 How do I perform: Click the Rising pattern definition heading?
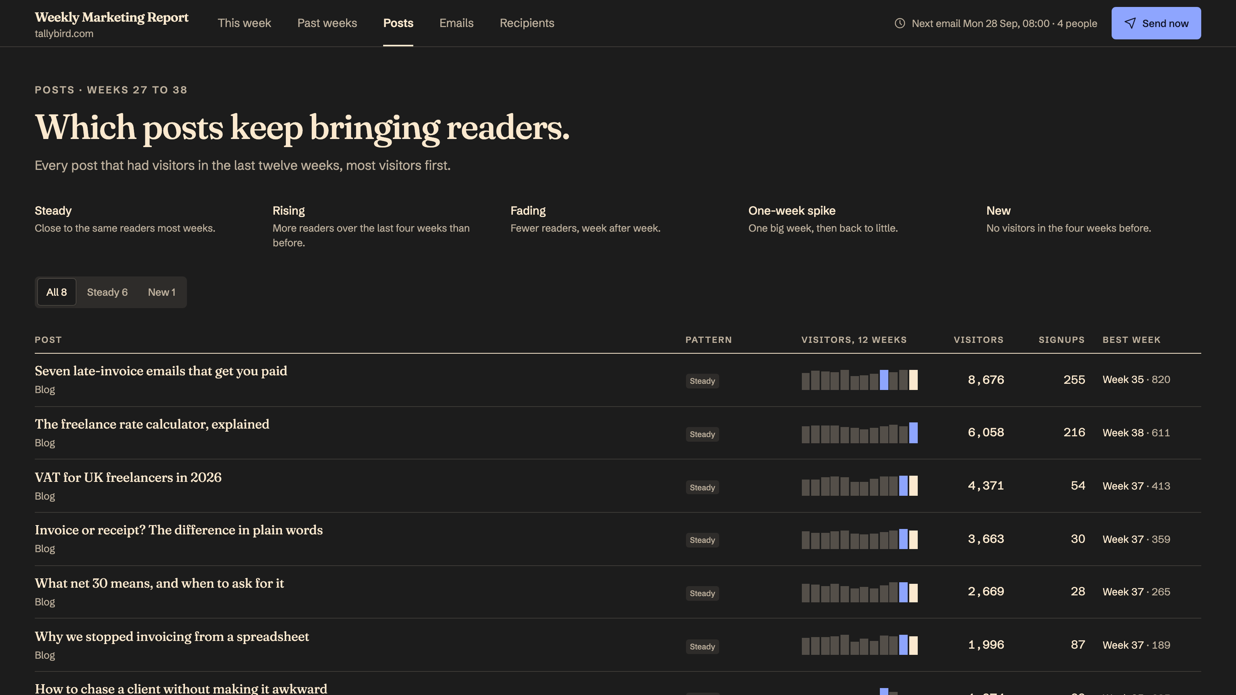click(289, 210)
